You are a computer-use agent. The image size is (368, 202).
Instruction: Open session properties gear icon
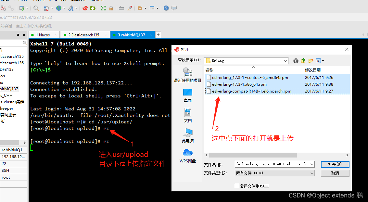click(x=22, y=8)
